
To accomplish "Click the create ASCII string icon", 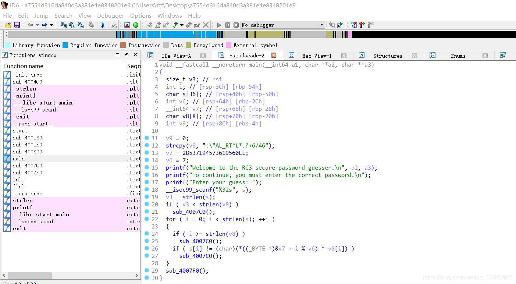I will [166, 25].
